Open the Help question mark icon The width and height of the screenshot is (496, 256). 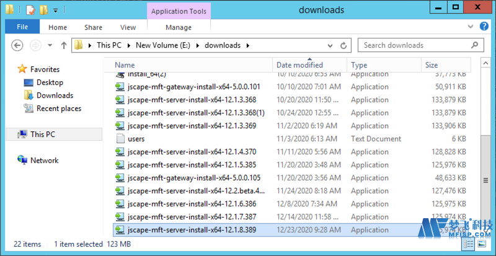(x=484, y=26)
